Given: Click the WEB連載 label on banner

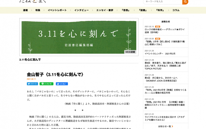Looking at the screenshot, I should (x=130, y=52).
